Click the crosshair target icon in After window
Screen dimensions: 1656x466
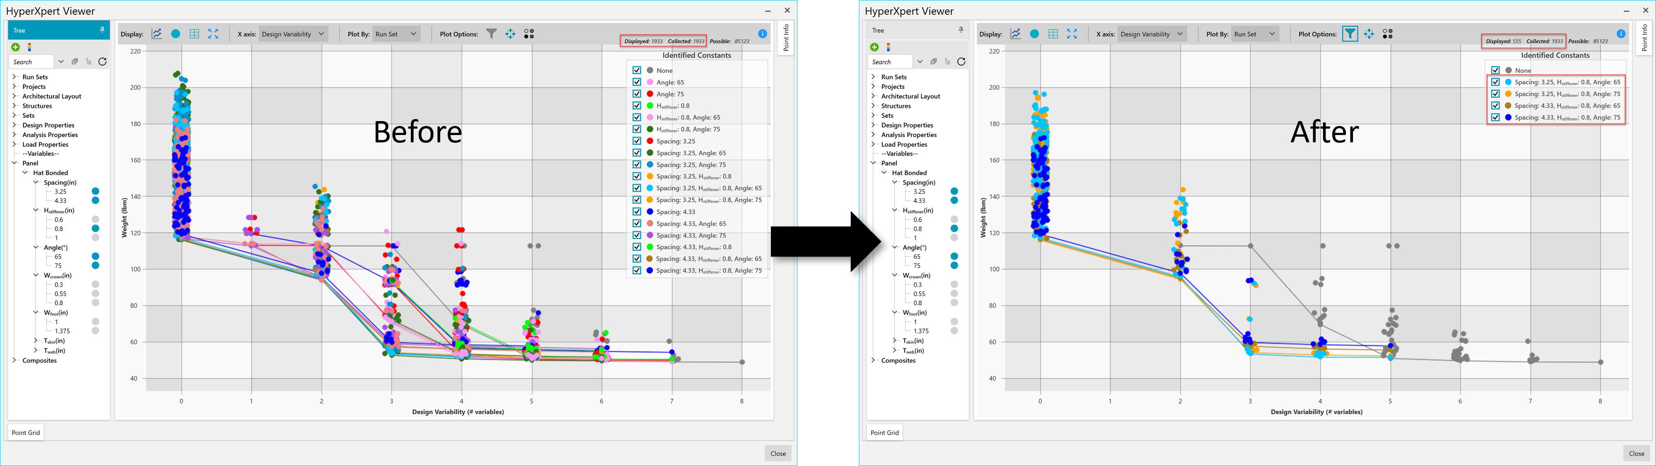click(1369, 34)
